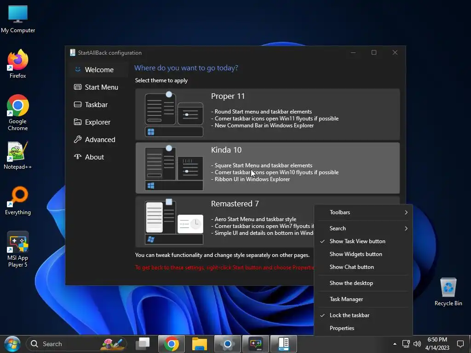This screenshot has width=471, height=353.
Task: Open the Taskbar settings page
Action: coord(98,104)
